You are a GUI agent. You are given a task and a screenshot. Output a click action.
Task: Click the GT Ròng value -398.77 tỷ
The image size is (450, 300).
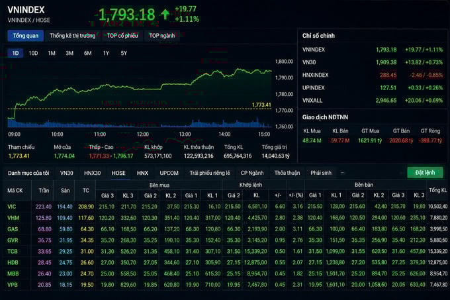pyautogui.click(x=430, y=140)
